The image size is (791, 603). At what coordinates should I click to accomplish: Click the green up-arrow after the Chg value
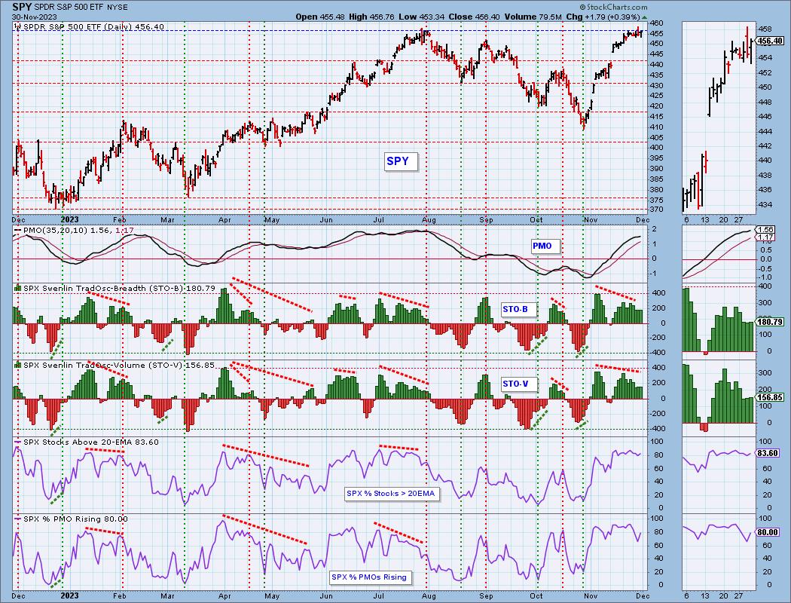tap(644, 17)
